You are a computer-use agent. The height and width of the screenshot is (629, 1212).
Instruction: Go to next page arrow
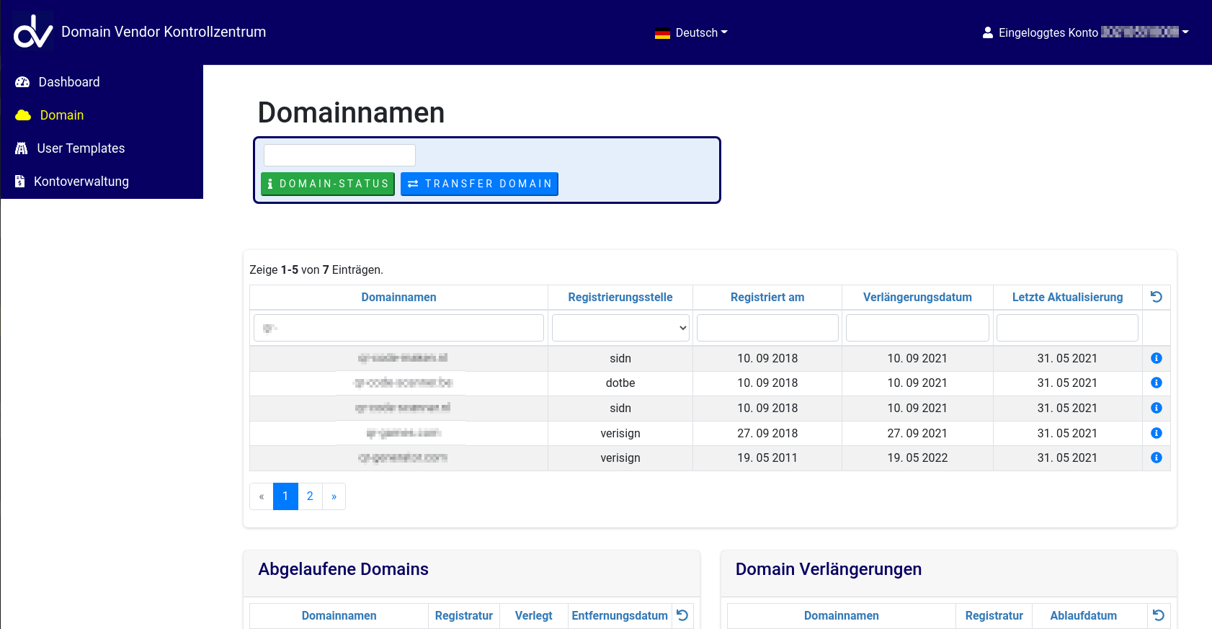pos(334,496)
